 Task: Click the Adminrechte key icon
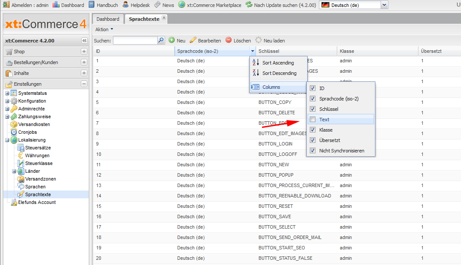pos(14,109)
